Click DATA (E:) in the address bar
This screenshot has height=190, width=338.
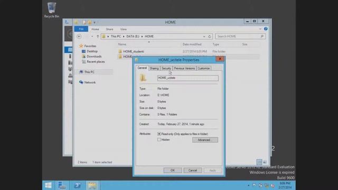tap(133, 36)
